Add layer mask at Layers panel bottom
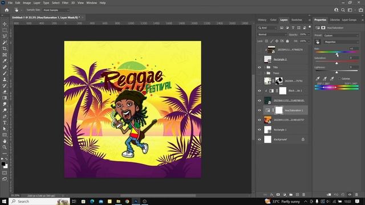Viewport: 365px width, 205px height. [x=278, y=195]
